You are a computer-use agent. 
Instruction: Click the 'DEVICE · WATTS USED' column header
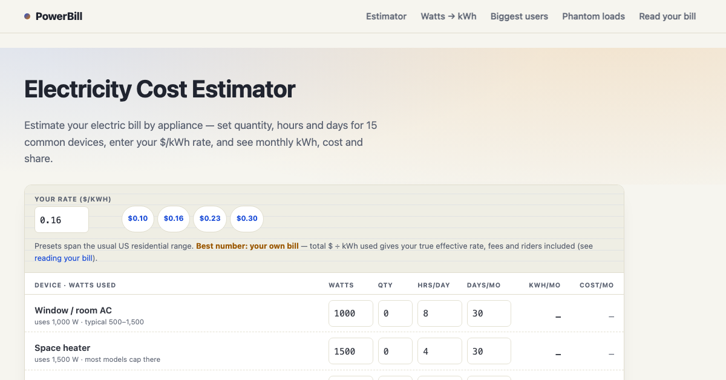[75, 285]
